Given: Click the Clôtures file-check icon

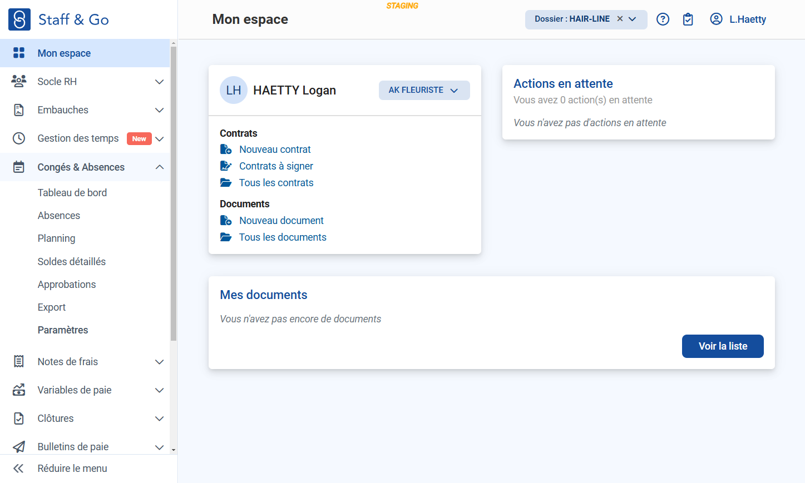Looking at the screenshot, I should pos(19,418).
